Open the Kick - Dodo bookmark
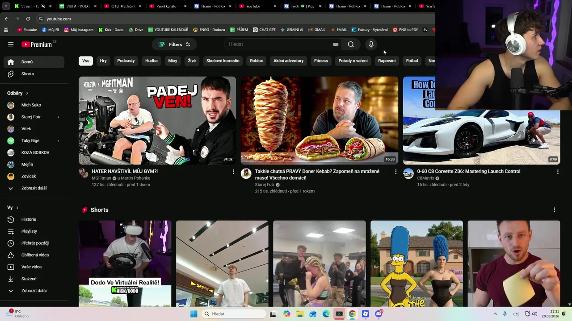The height and width of the screenshot is (321, 572). tap(111, 30)
